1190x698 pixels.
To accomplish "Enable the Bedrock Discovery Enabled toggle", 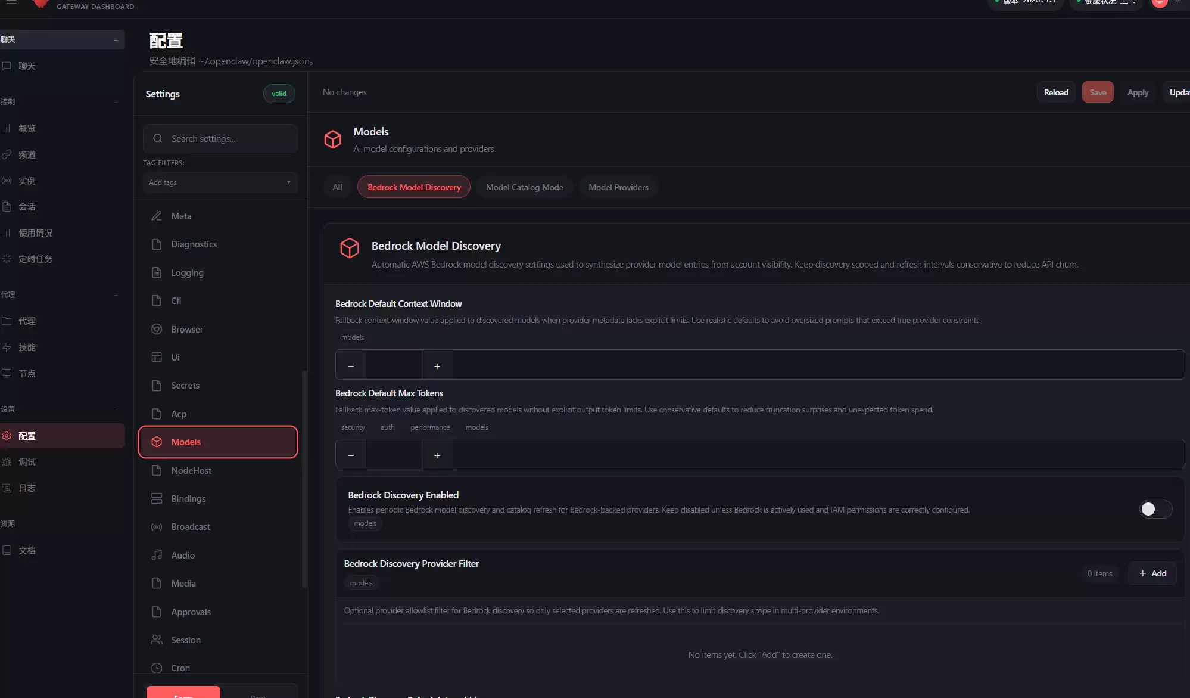I will 1155,509.
